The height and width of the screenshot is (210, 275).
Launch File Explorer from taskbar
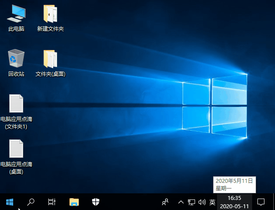tap(74, 202)
